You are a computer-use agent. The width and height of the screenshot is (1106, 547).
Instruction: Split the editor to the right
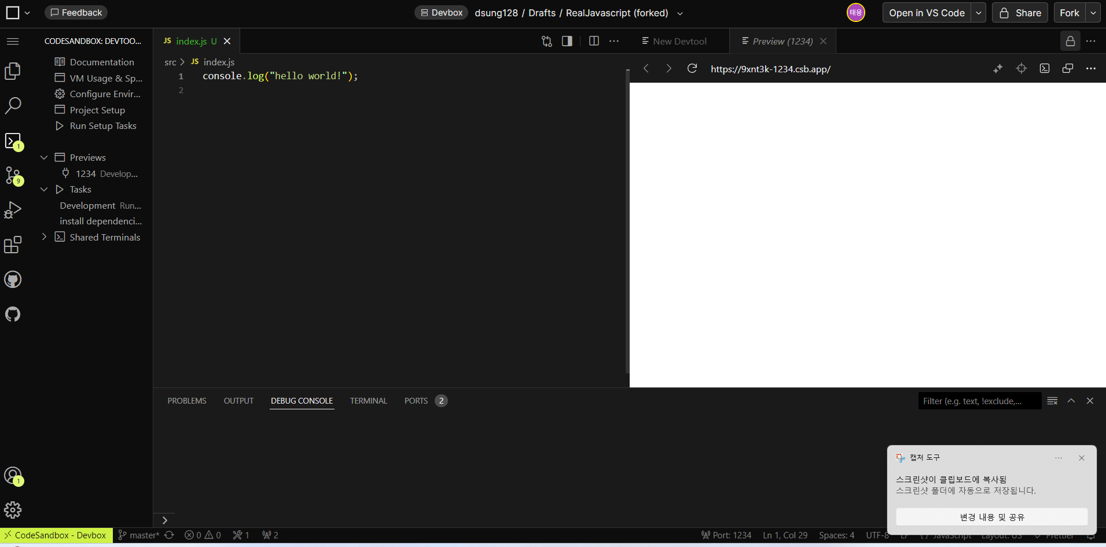[x=594, y=41]
